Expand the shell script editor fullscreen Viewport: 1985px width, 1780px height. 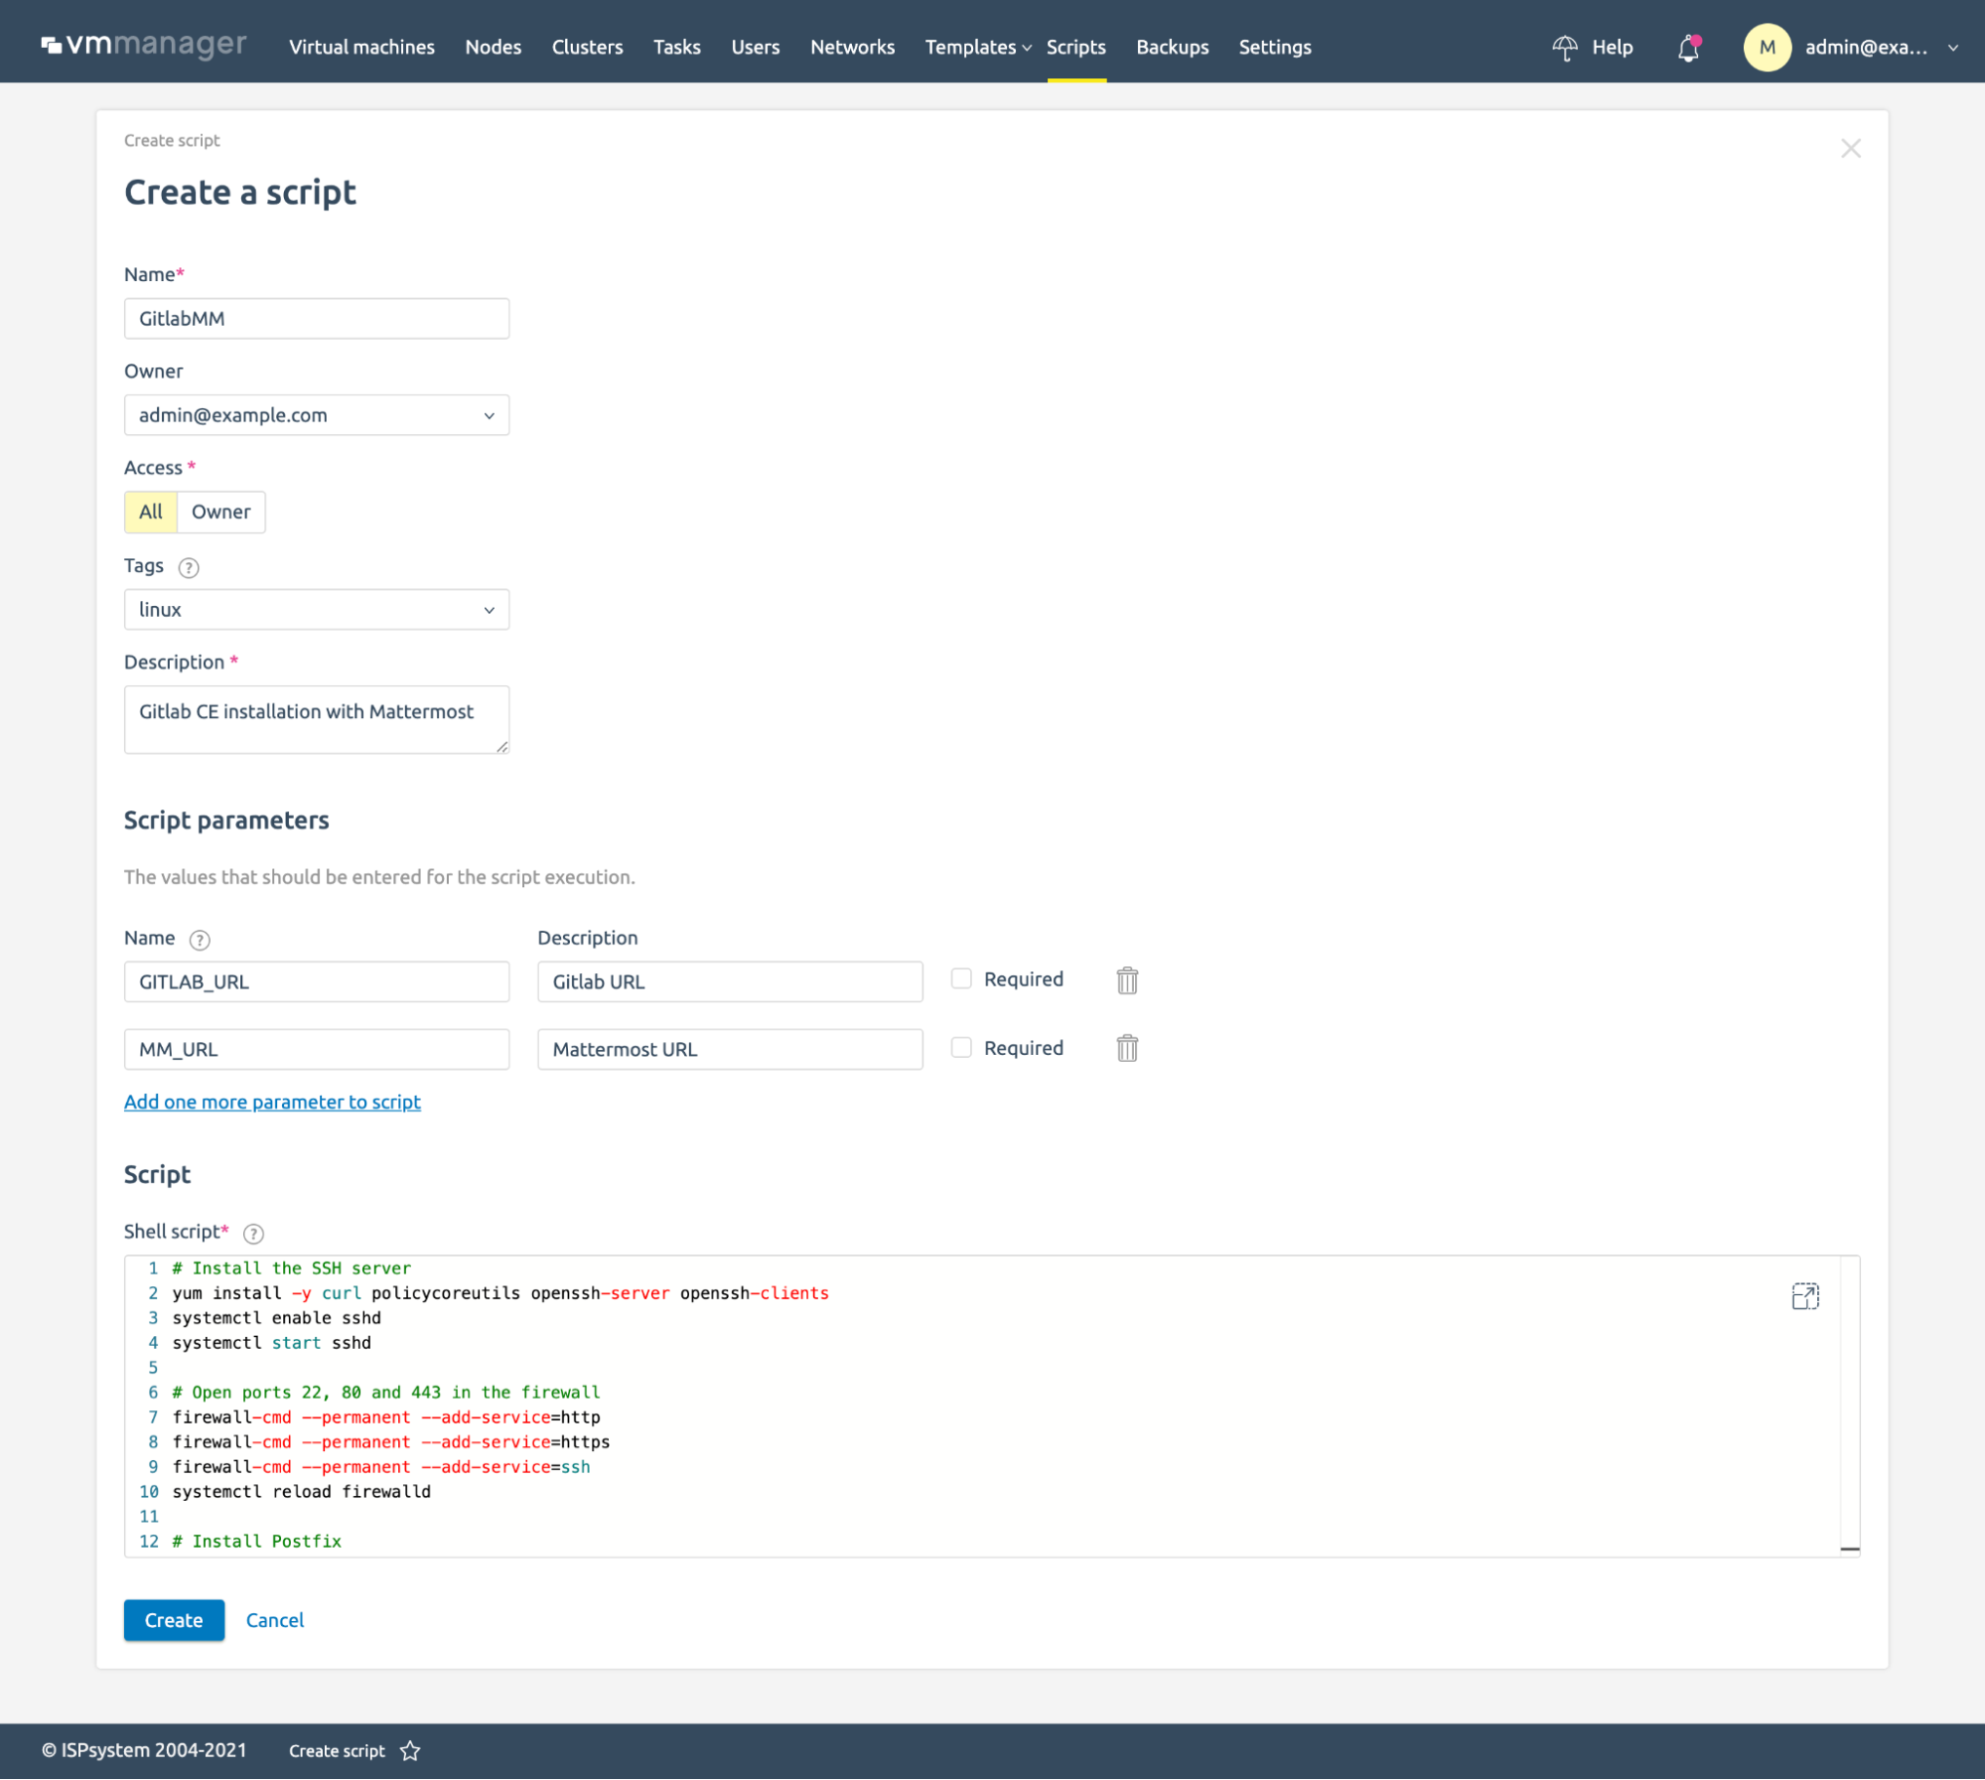(x=1805, y=1296)
